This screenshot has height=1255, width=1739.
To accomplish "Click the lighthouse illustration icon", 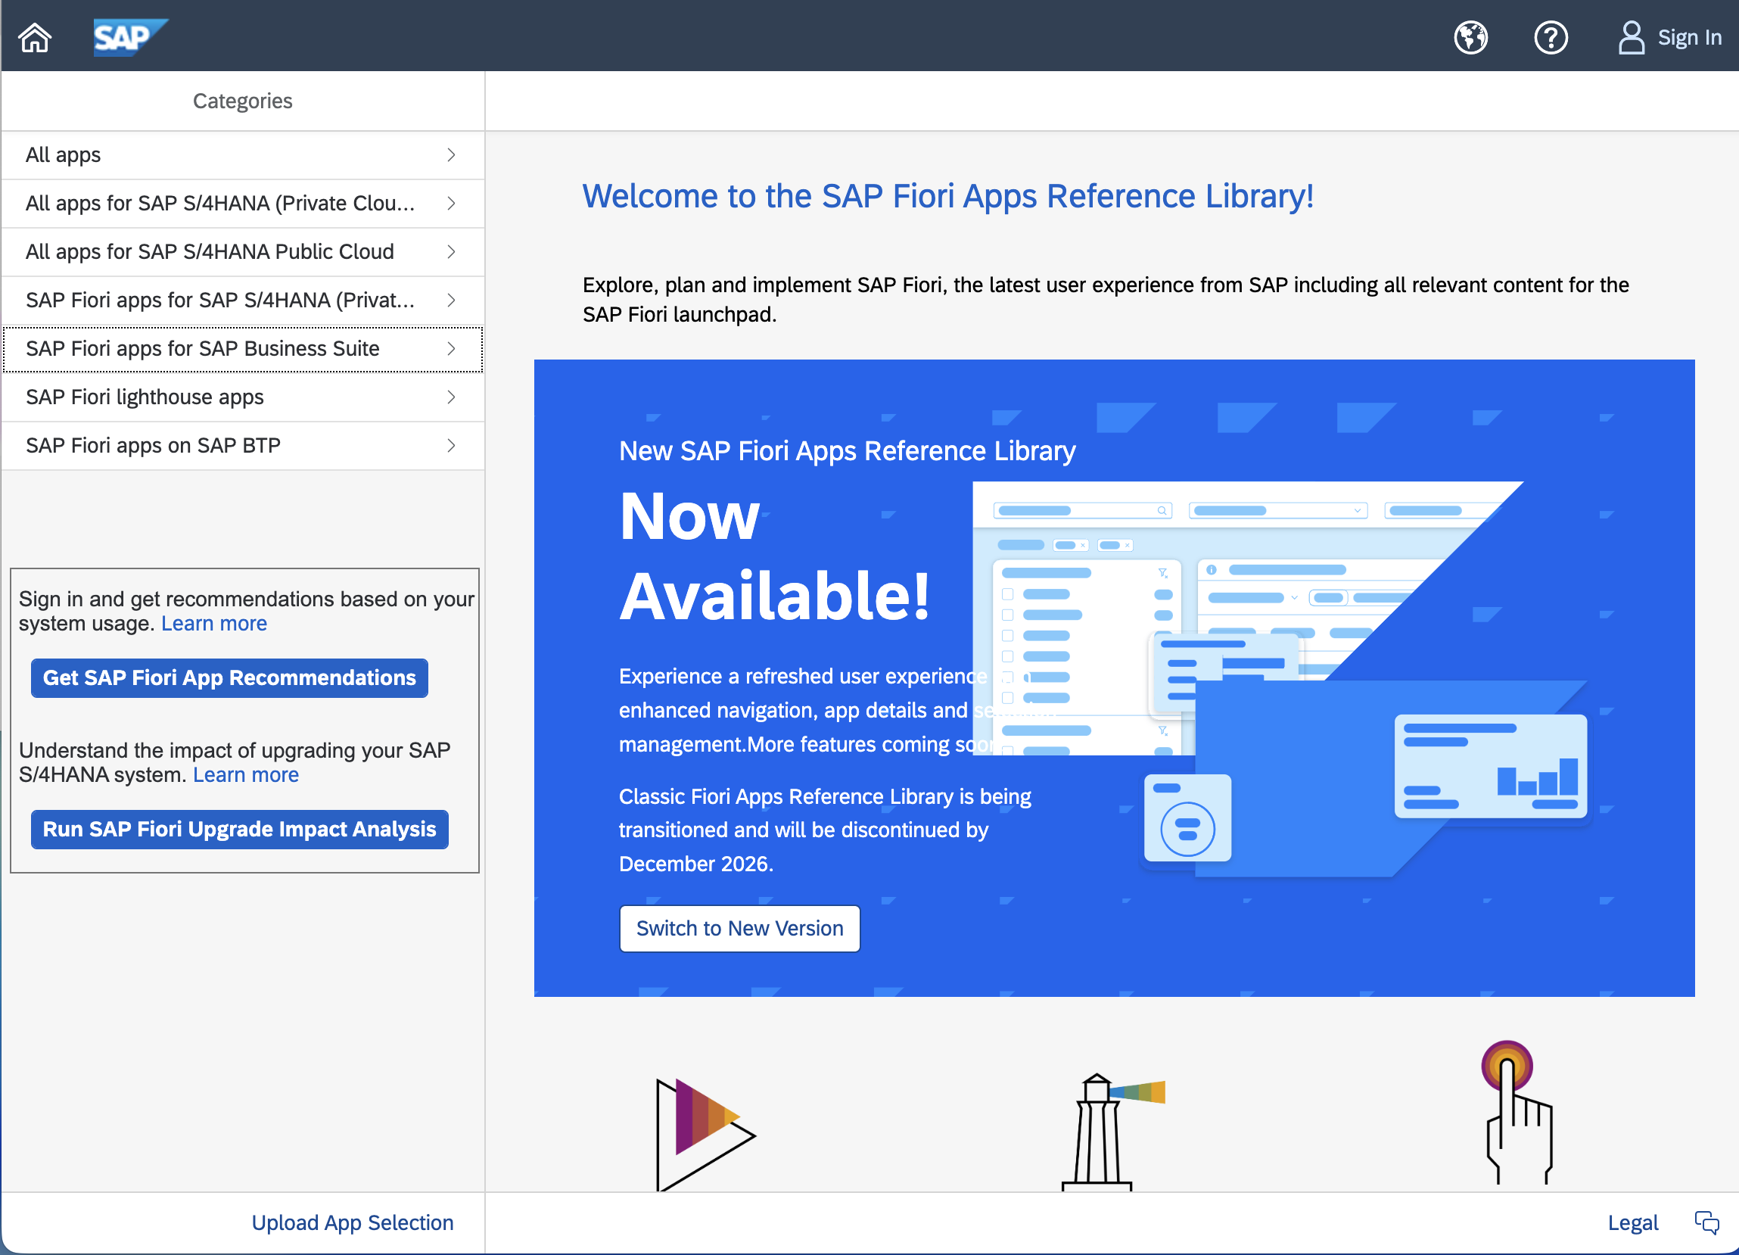I will 1112,1131.
